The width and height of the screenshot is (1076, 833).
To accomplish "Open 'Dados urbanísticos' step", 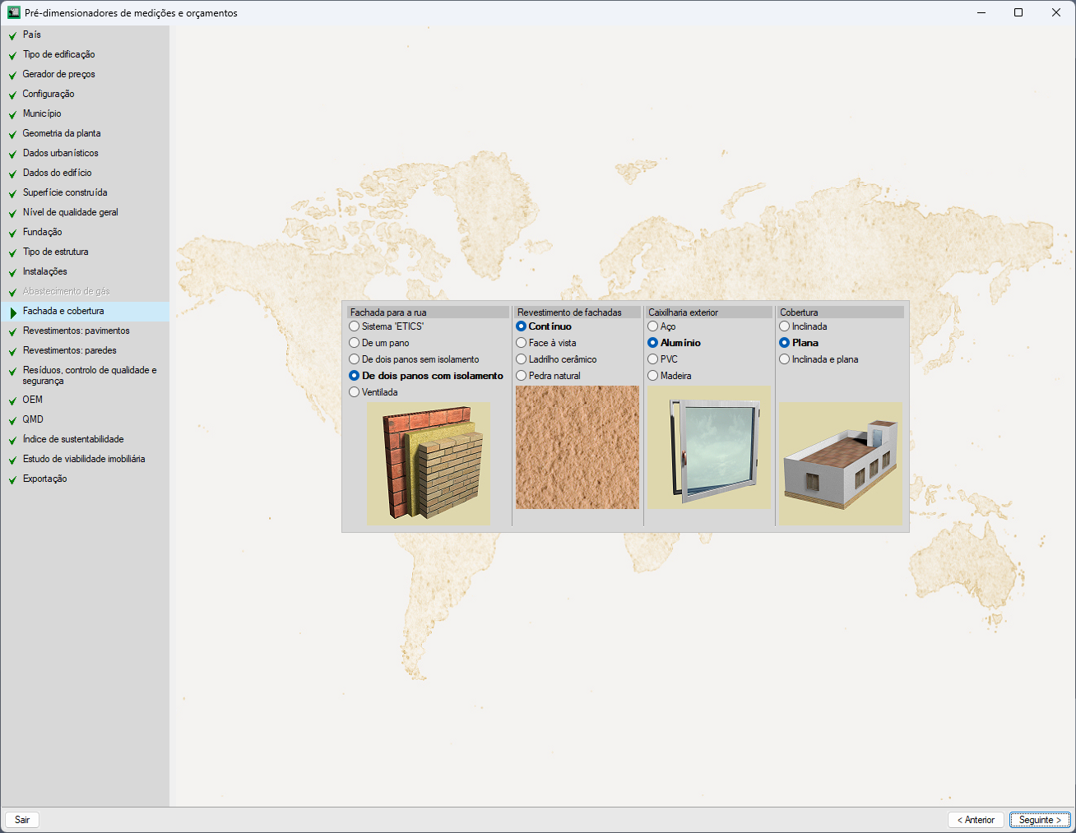I will tap(61, 153).
